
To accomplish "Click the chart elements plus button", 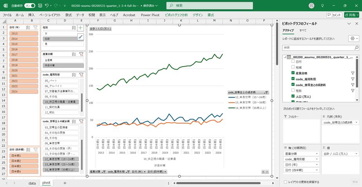I will coord(80,28).
